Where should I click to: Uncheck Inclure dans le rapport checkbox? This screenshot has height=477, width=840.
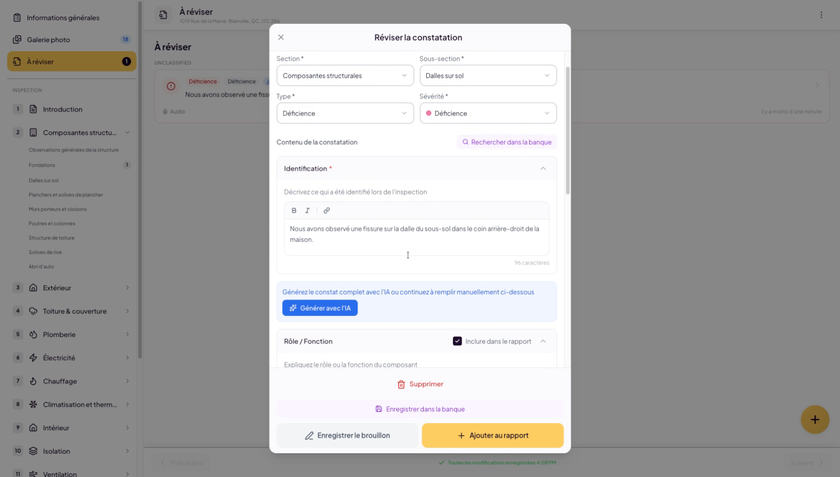[457, 341]
